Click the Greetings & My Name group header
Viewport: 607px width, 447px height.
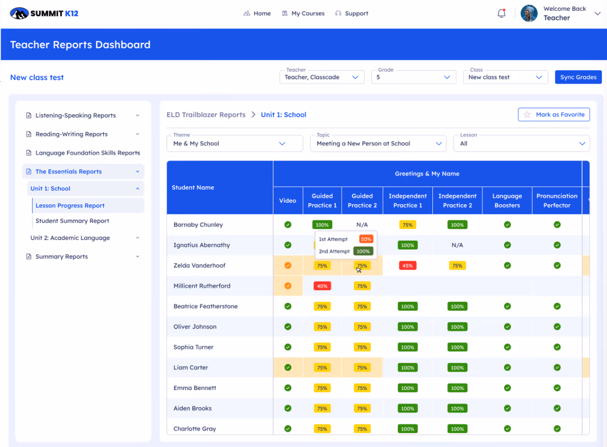coord(427,174)
